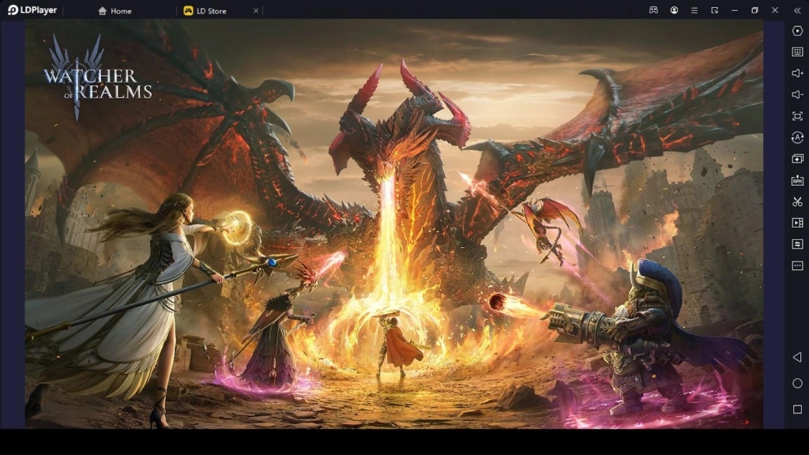The height and width of the screenshot is (455, 809).
Task: Open the user account icon
Action: pos(674,10)
